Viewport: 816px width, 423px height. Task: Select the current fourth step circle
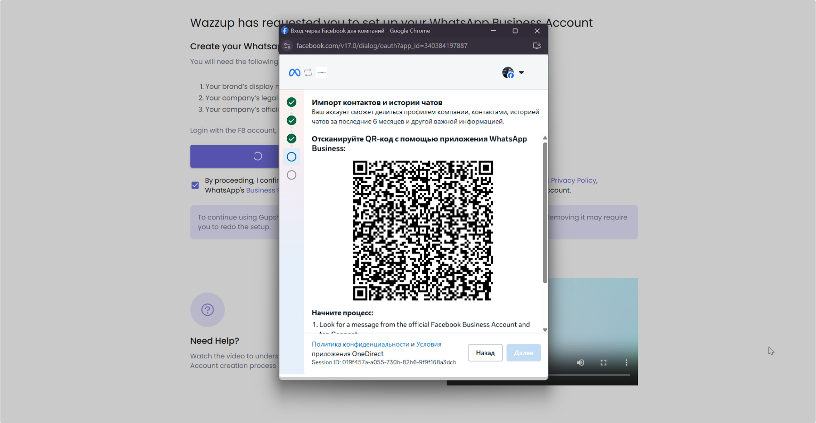(292, 157)
